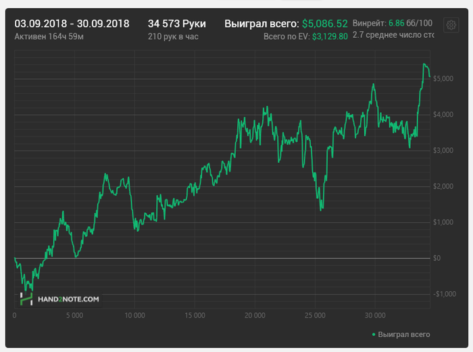Click the '210 рук в час' text
The width and height of the screenshot is (473, 352).
coord(173,36)
